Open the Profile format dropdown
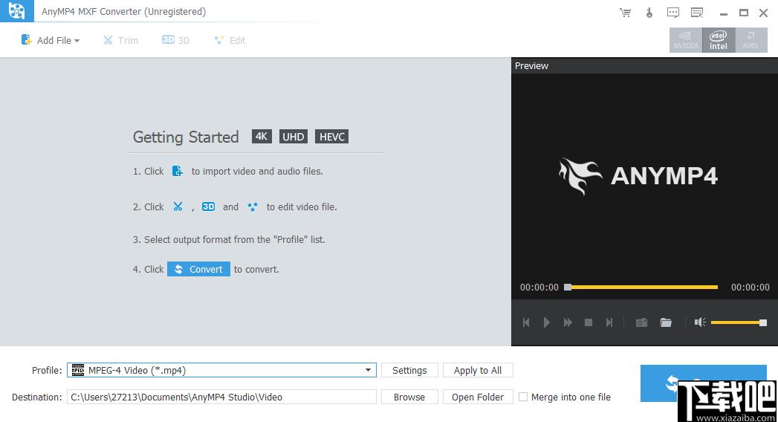The height and width of the screenshot is (422, 778). (368, 370)
